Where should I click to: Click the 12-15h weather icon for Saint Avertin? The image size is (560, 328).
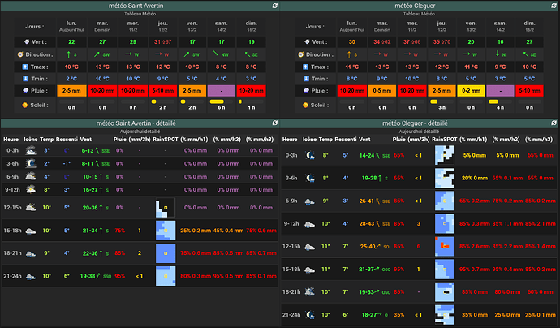tap(30, 207)
